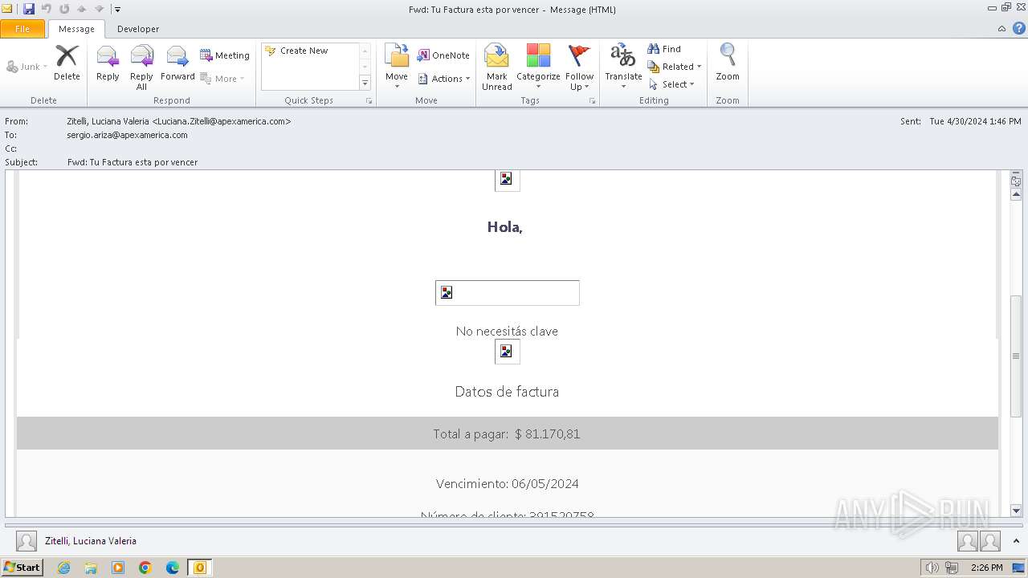Open Categorize color options
This screenshot has width=1028, height=578.
pyautogui.click(x=538, y=67)
